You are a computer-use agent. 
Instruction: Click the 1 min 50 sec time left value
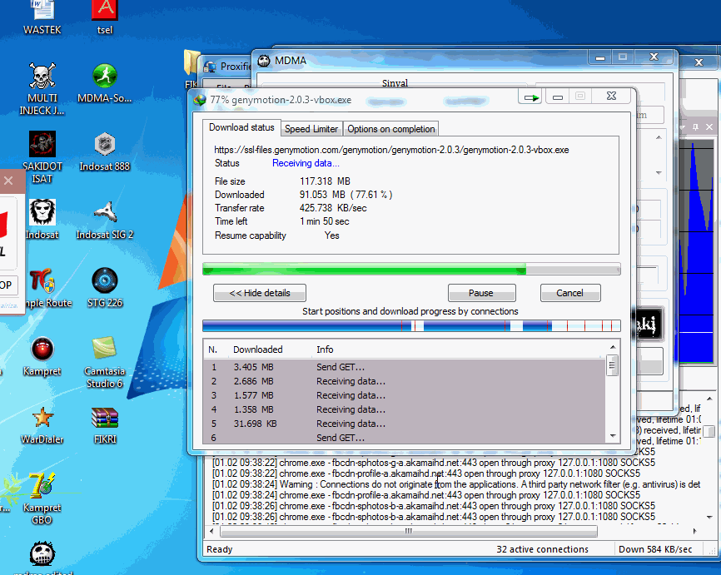click(x=324, y=221)
